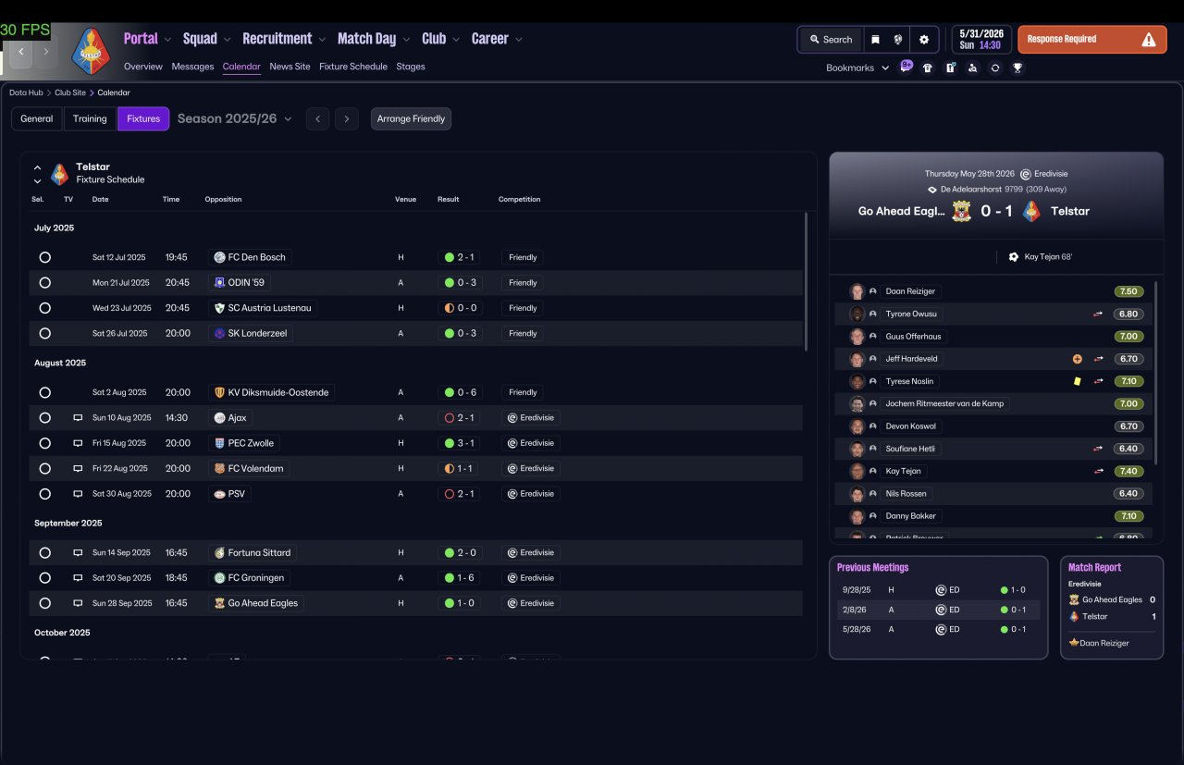Click Kay Tejan's 7.40 rating badge
The width and height of the screenshot is (1184, 765).
[1128, 471]
